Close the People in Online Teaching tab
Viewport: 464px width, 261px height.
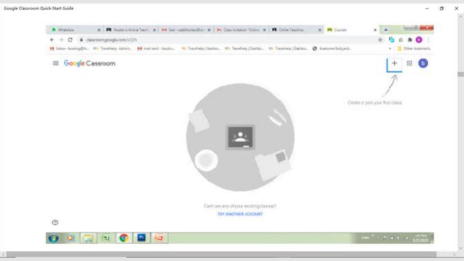tap(154, 30)
